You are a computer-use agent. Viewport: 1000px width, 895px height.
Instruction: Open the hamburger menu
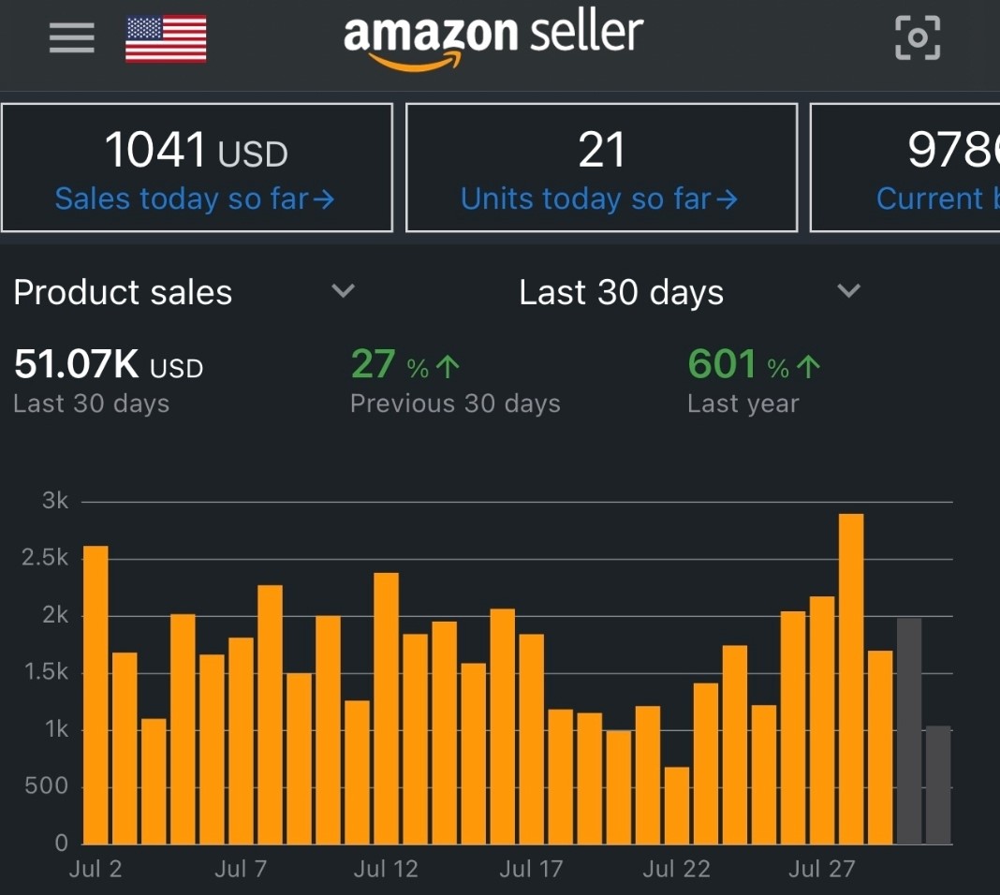pyautogui.click(x=71, y=38)
